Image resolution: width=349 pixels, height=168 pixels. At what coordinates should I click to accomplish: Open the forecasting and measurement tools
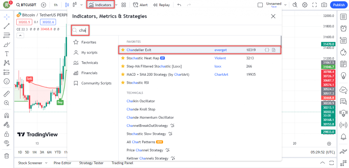(x=7, y=72)
